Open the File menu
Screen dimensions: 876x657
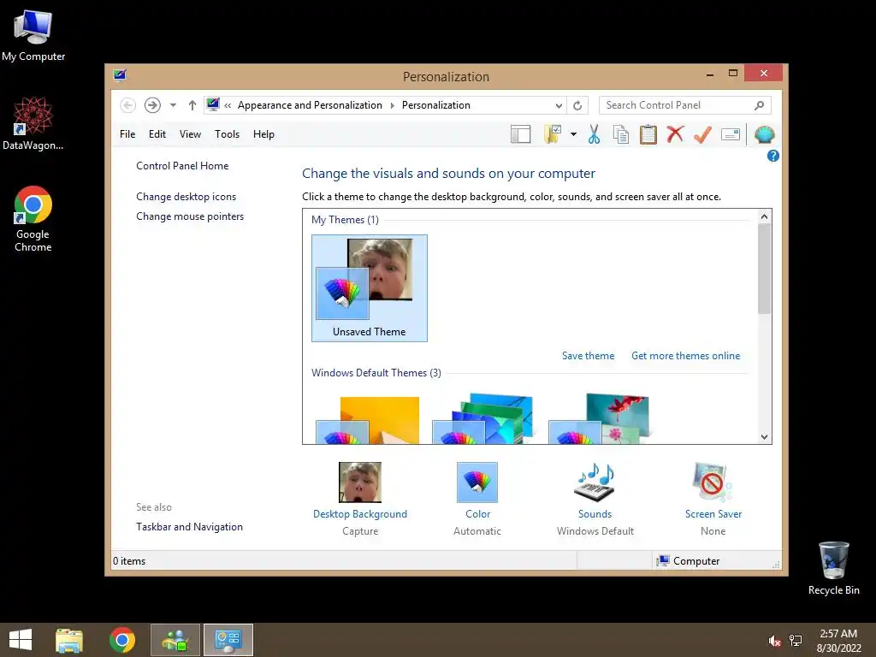coord(127,134)
